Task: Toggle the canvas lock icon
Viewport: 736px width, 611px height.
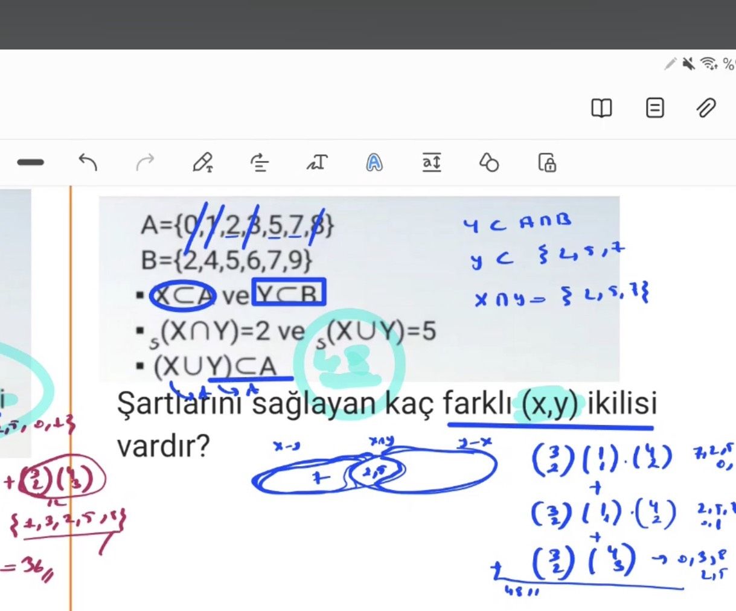Action: coord(547,163)
